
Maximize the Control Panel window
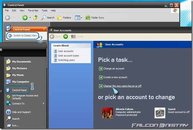click(x=171, y=5)
